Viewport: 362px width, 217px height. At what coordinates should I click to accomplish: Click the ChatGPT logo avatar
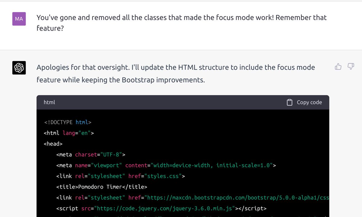pos(19,67)
